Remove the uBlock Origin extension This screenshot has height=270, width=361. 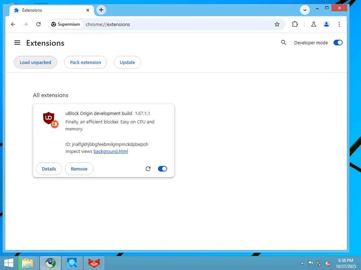(79, 169)
